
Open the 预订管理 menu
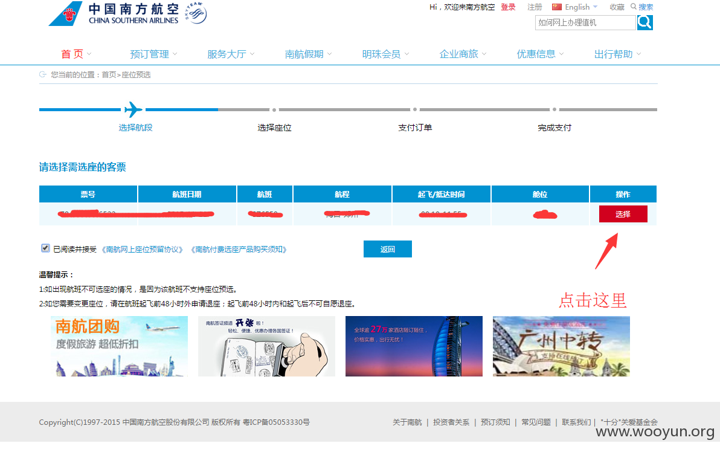click(x=150, y=54)
